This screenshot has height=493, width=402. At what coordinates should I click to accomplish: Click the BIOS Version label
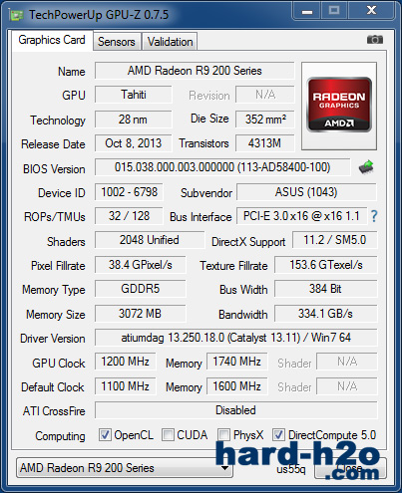click(x=54, y=169)
